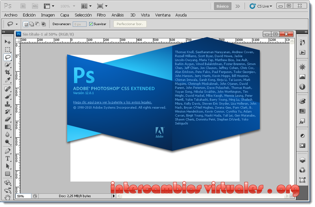
Task: Open the Actions panel play icon
Action: click(302, 52)
